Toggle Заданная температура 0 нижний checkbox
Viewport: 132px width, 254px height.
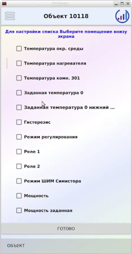[x=19, y=108]
